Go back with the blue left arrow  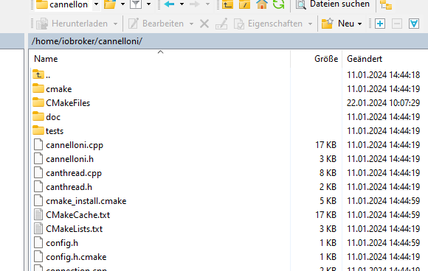(x=169, y=4)
